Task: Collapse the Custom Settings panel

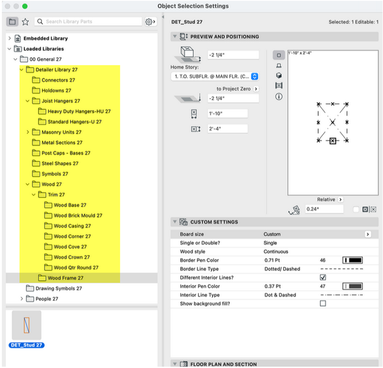Action: pyautogui.click(x=175, y=222)
